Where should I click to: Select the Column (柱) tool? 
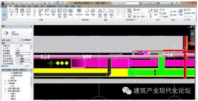pyautogui.click(x=34, y=12)
